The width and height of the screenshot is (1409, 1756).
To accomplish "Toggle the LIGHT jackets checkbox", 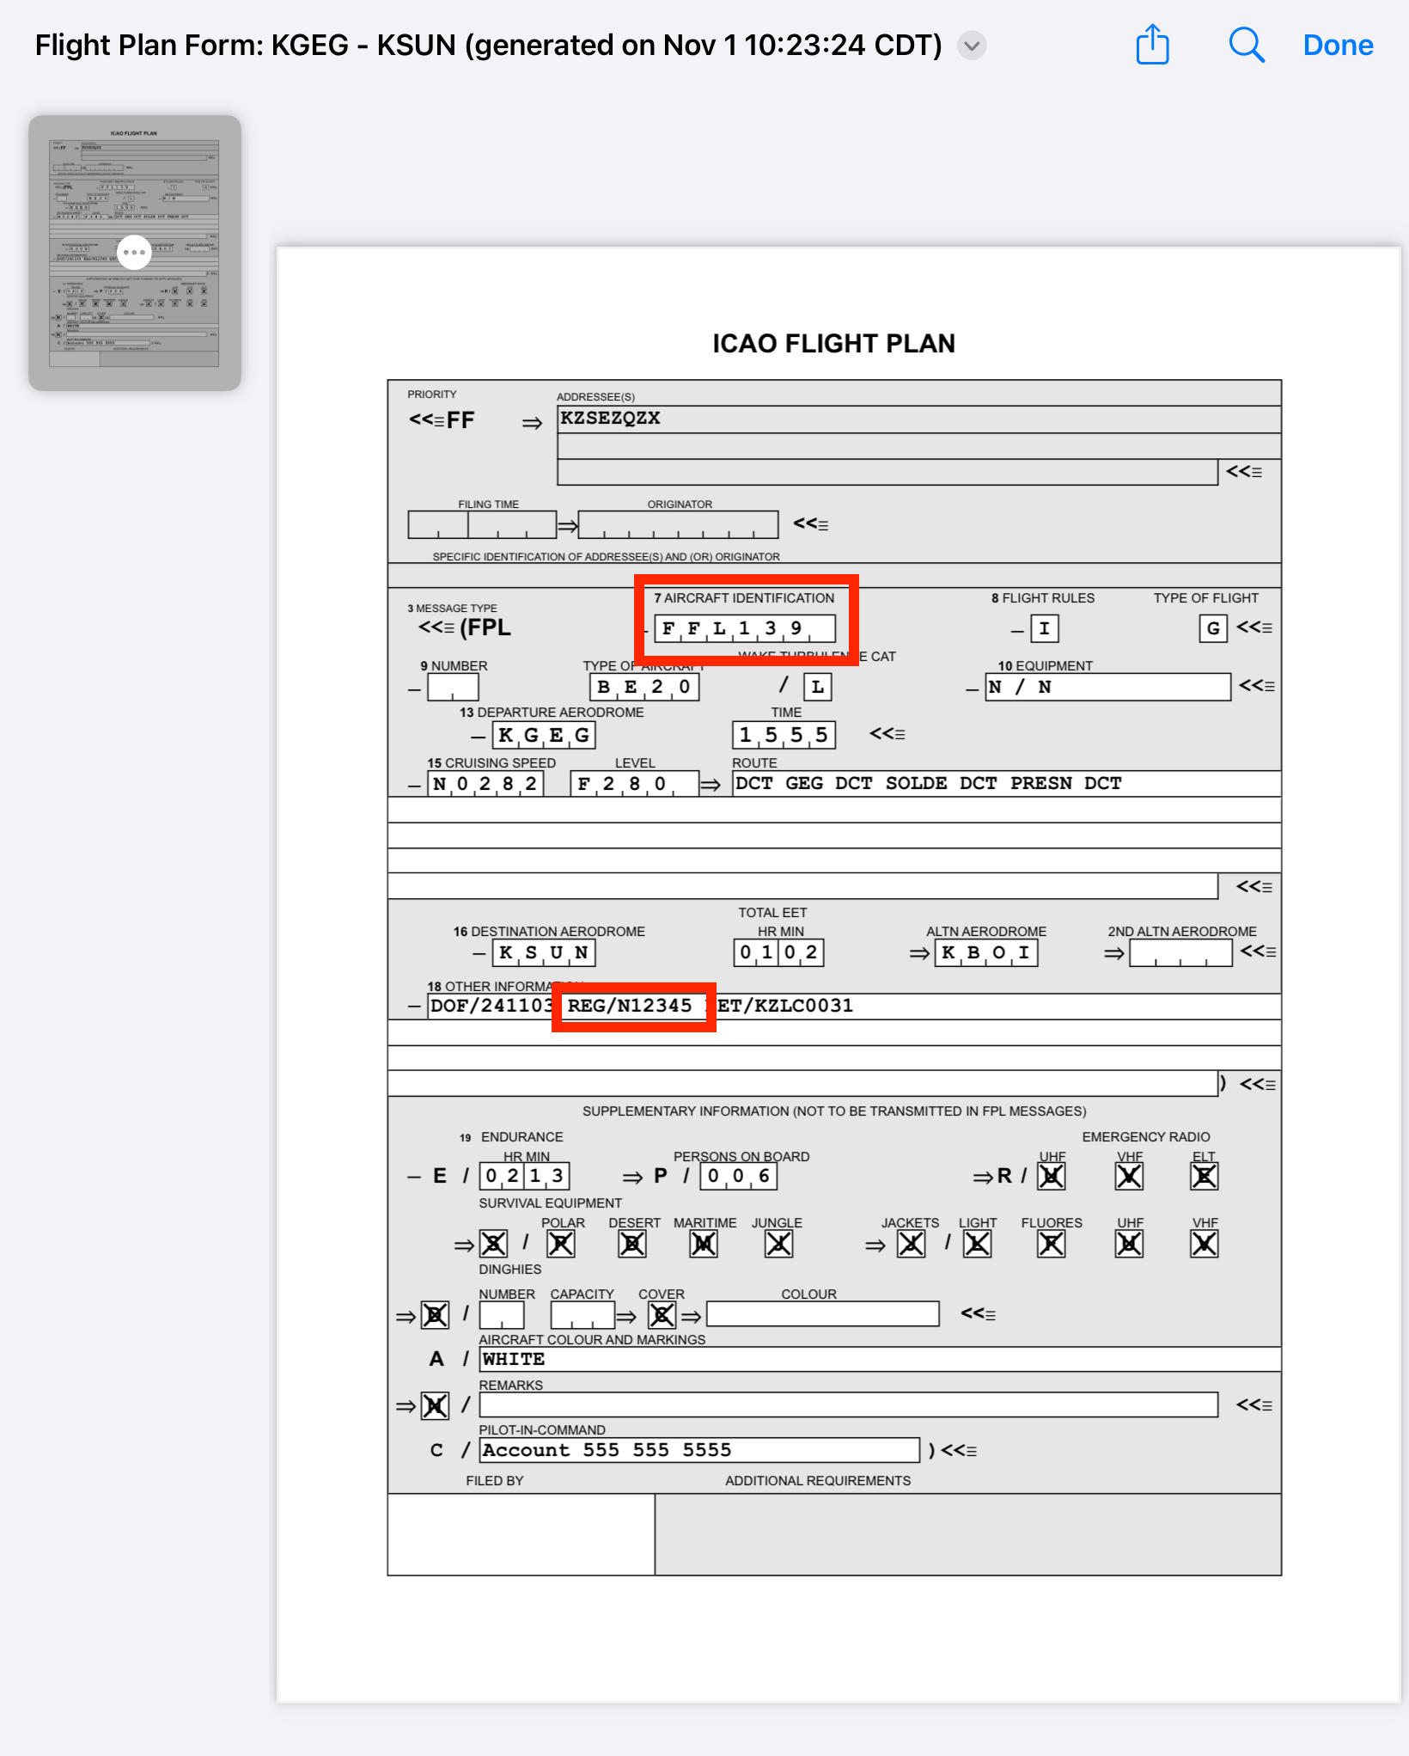I will pos(977,1244).
